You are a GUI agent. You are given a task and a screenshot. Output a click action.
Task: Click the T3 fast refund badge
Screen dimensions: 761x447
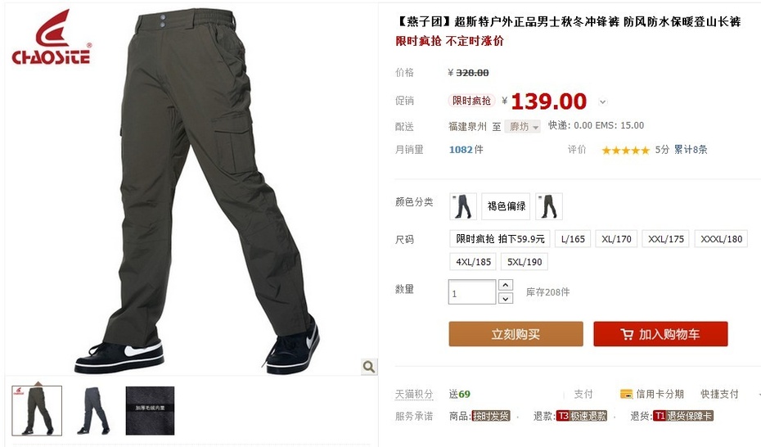click(582, 416)
